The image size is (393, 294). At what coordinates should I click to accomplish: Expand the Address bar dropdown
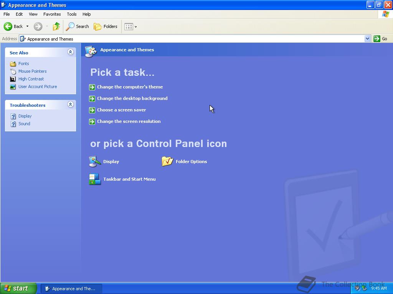(367, 39)
